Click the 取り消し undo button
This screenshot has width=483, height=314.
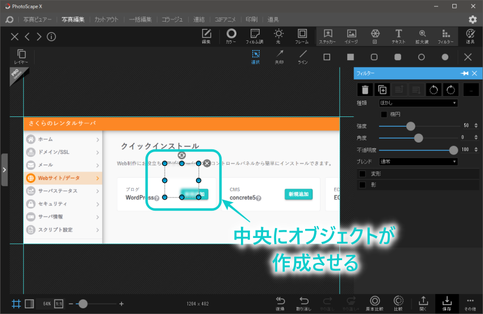click(x=304, y=304)
